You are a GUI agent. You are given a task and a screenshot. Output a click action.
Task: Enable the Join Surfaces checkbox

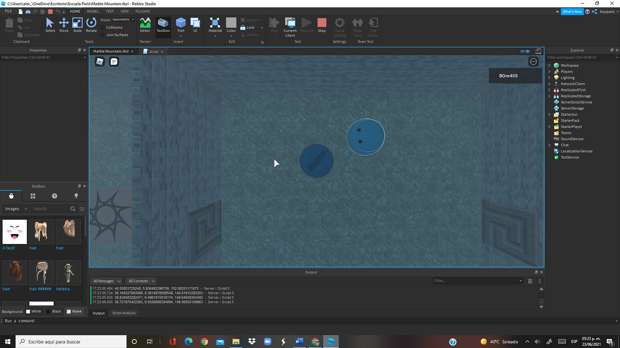[x=102, y=35]
